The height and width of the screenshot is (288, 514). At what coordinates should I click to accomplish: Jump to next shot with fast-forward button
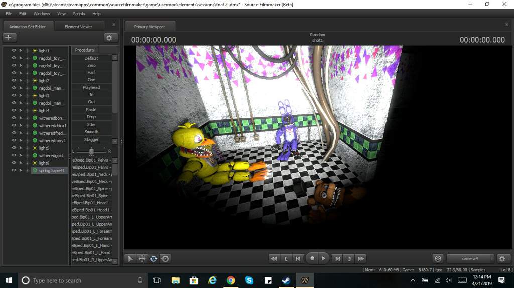[361, 258]
